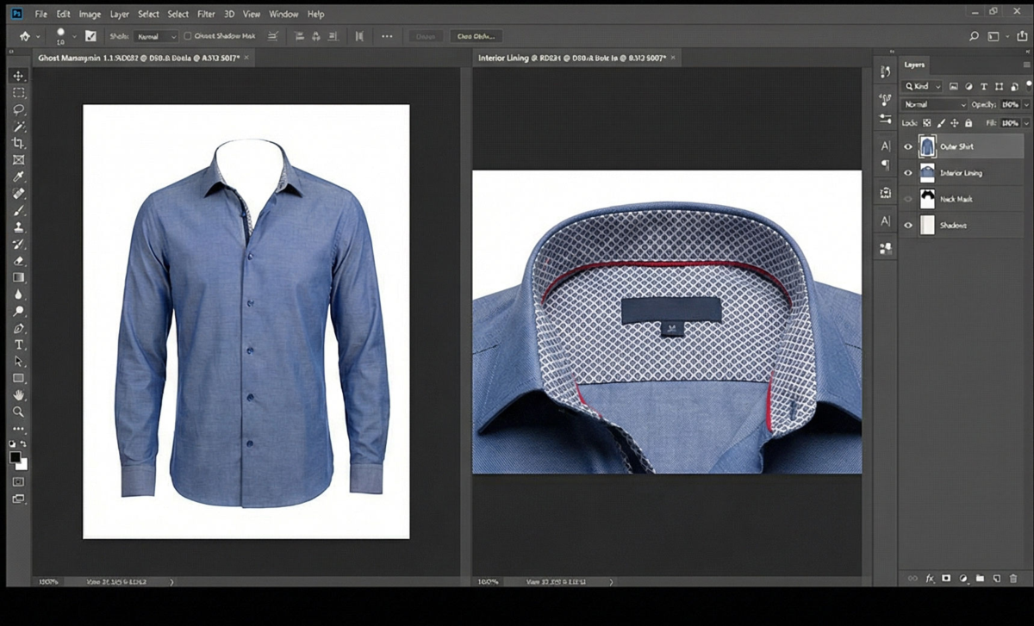Choose the Crop tool

(x=19, y=142)
